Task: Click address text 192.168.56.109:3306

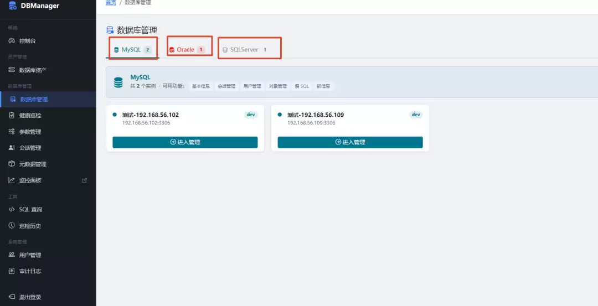Action: tap(311, 123)
